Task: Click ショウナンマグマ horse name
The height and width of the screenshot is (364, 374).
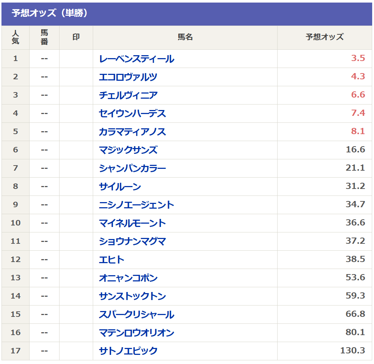Action: coord(132,242)
